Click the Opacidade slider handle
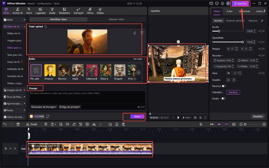Image resolution: width=269 pixels, height=168 pixels. (242, 42)
